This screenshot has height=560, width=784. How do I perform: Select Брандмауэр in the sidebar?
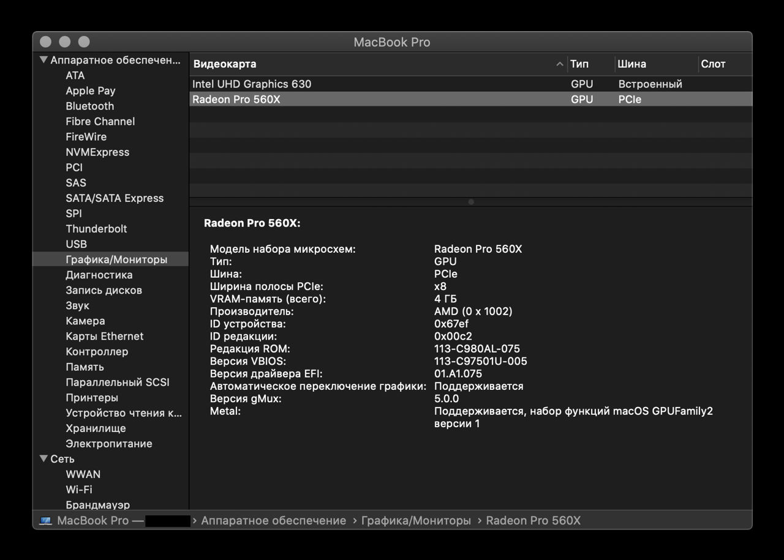pos(98,505)
